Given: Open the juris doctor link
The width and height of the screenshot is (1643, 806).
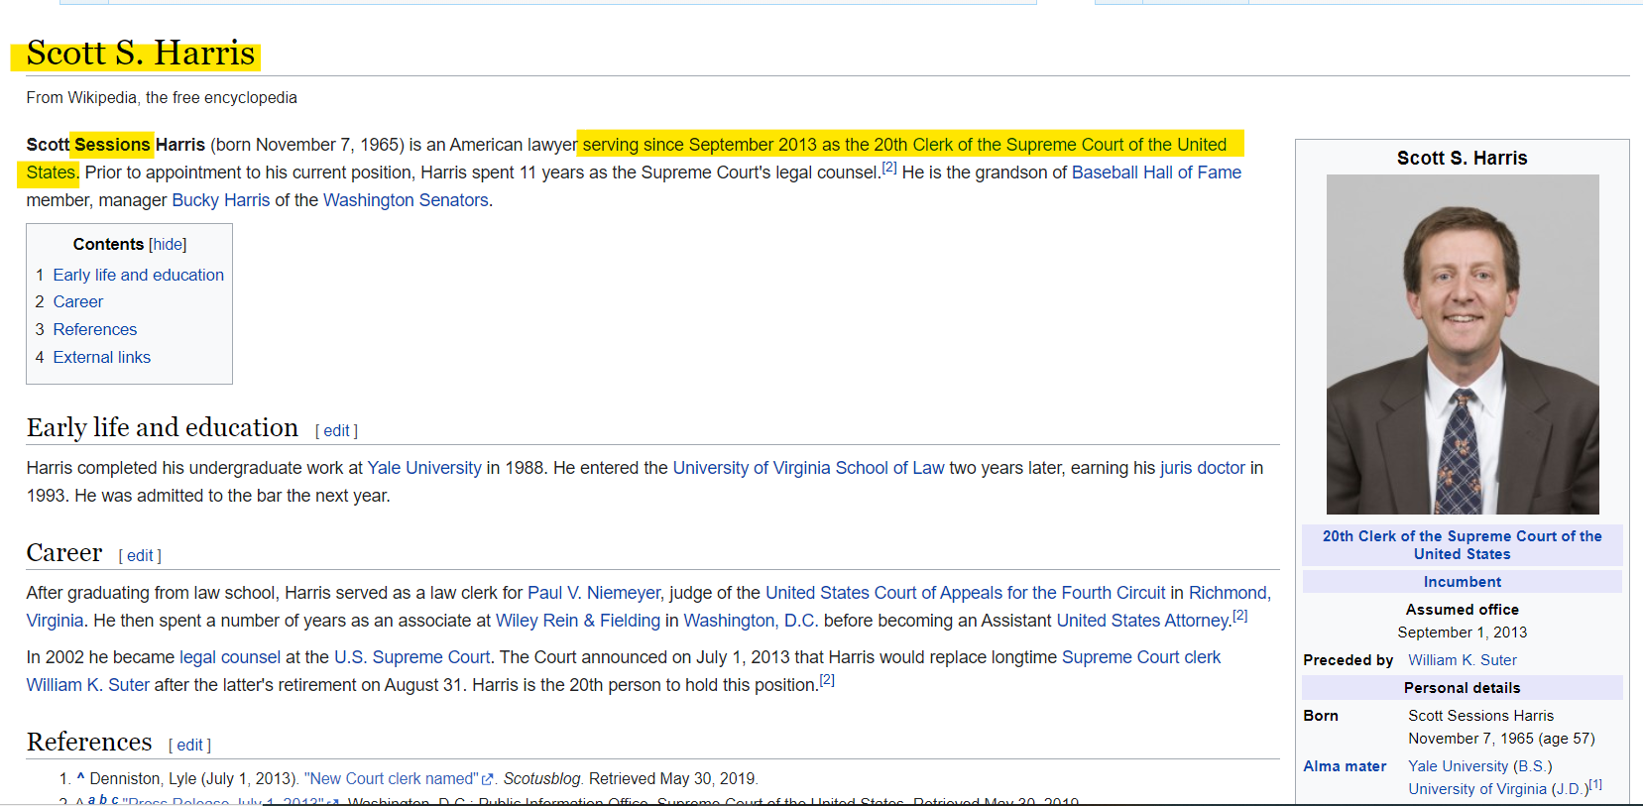Looking at the screenshot, I should tap(1203, 468).
